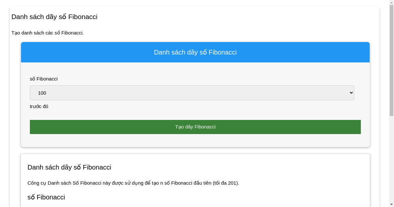Click the chevron arrow of the 100 select box

click(x=350, y=93)
